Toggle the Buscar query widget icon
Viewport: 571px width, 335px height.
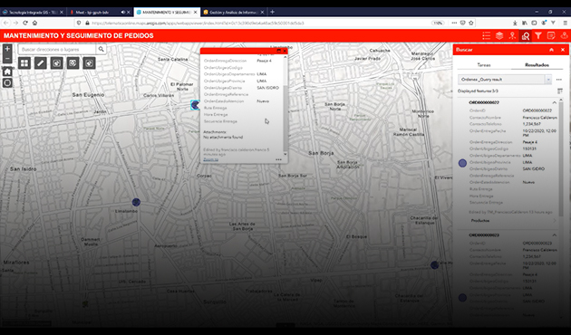[x=525, y=35]
